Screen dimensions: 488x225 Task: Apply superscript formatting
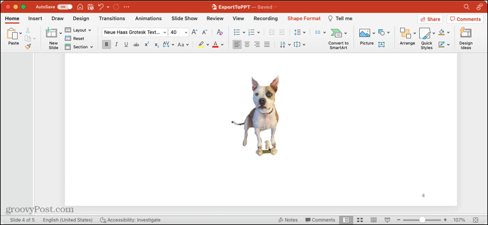pos(146,44)
